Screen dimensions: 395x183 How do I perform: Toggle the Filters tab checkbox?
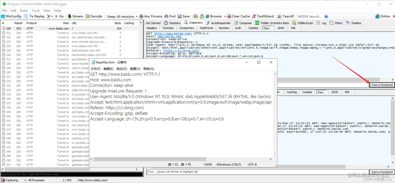pos(332,23)
